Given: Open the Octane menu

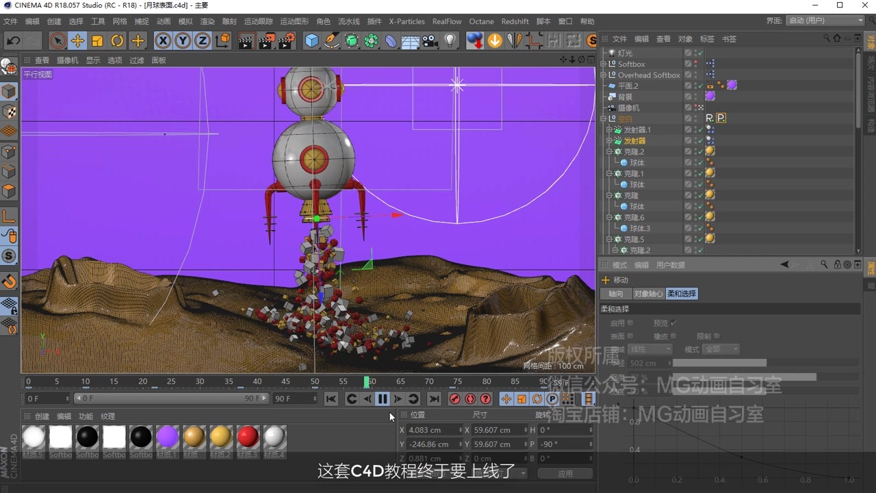Looking at the screenshot, I should coord(481,21).
